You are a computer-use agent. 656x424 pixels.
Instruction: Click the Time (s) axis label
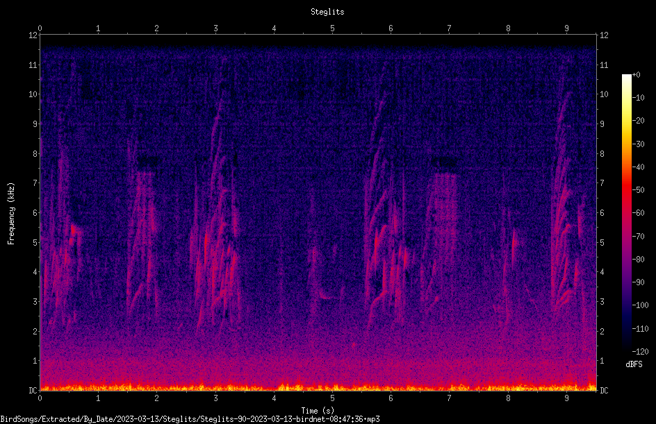coord(318,411)
